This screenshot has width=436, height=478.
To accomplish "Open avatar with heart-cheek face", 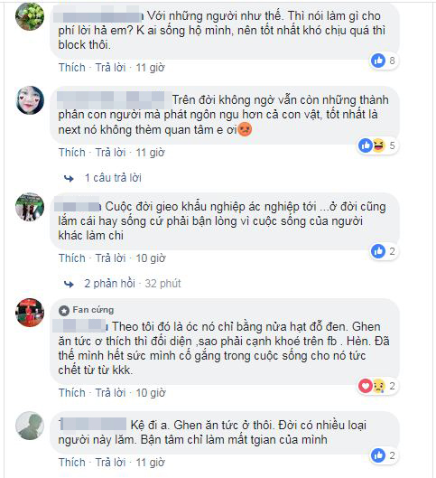I will (x=30, y=100).
